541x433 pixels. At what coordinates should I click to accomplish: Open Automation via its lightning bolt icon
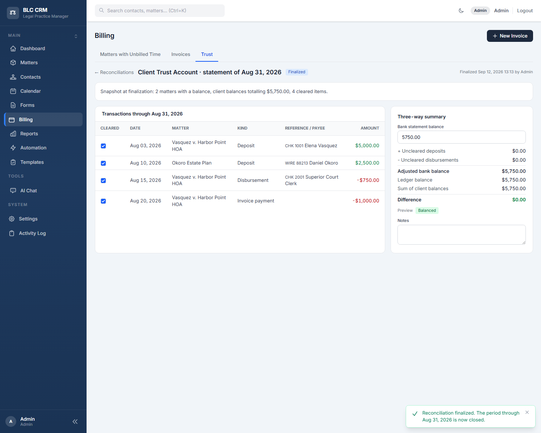13,148
